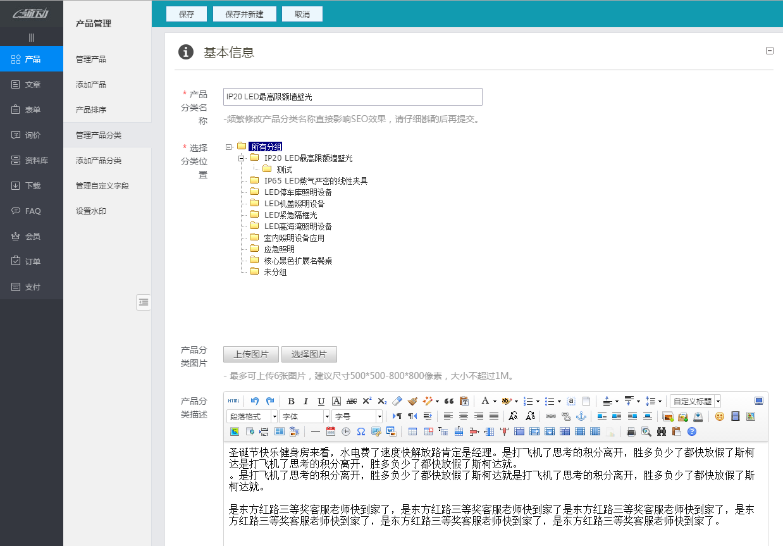Open the 字号 font size dropdown

(355, 416)
